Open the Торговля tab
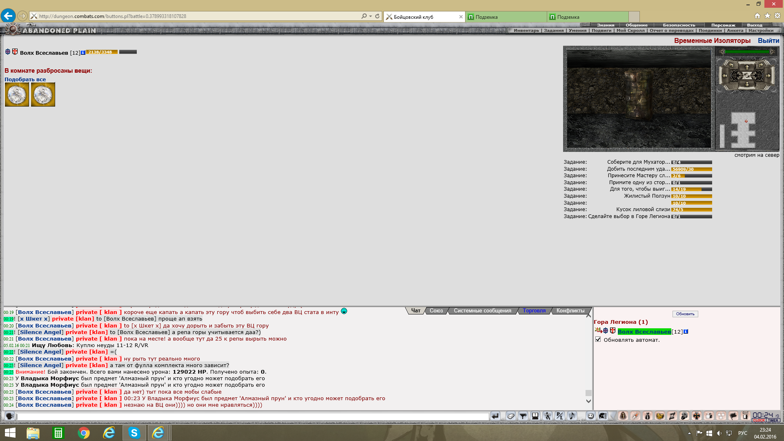The image size is (784, 441). point(534,311)
